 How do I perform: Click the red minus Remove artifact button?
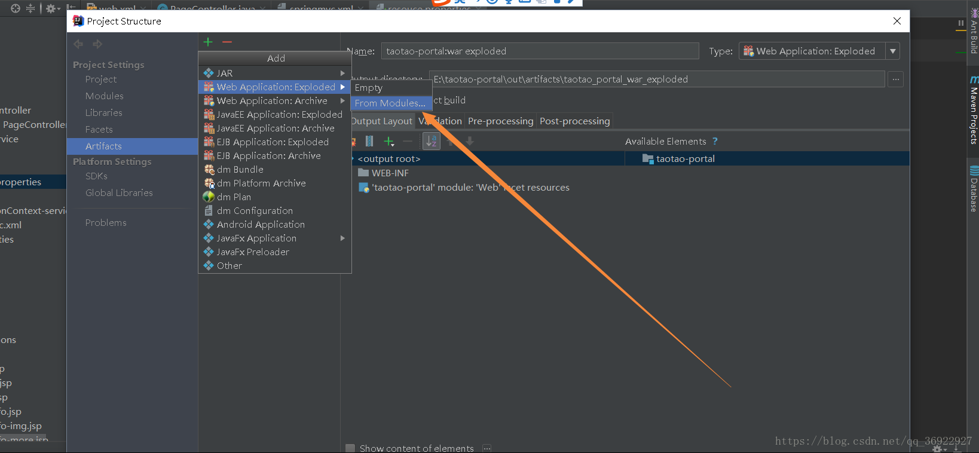click(x=227, y=42)
